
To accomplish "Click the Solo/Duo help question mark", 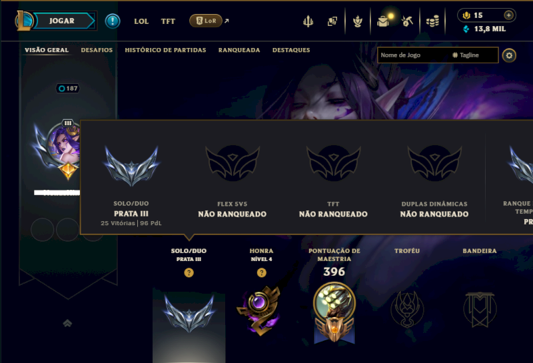I will point(189,272).
